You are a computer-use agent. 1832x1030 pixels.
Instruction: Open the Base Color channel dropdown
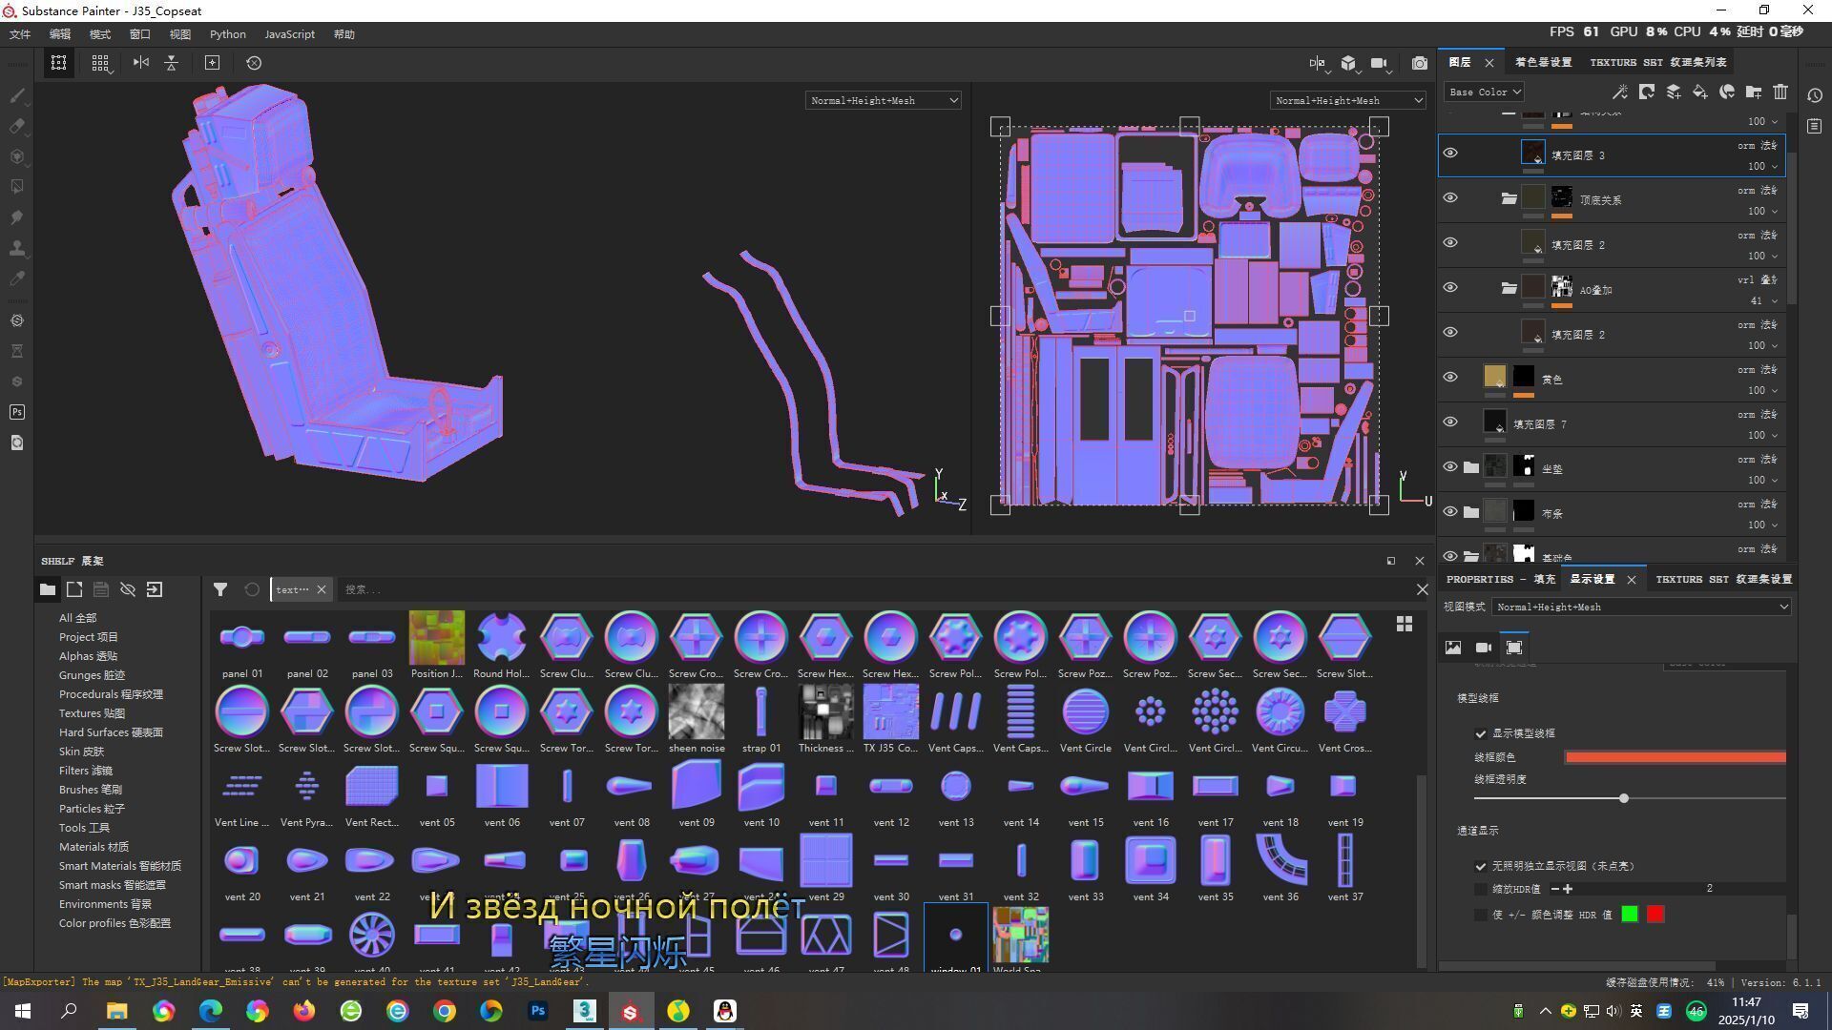1485,93
